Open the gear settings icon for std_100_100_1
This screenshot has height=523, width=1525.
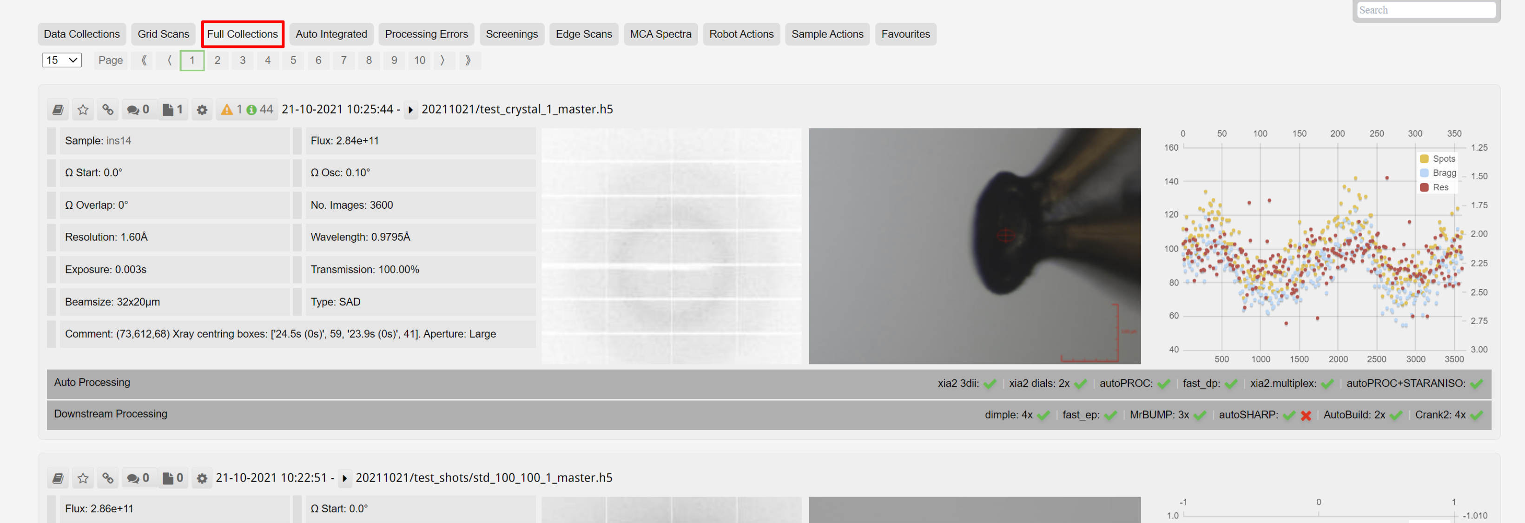[x=202, y=478]
